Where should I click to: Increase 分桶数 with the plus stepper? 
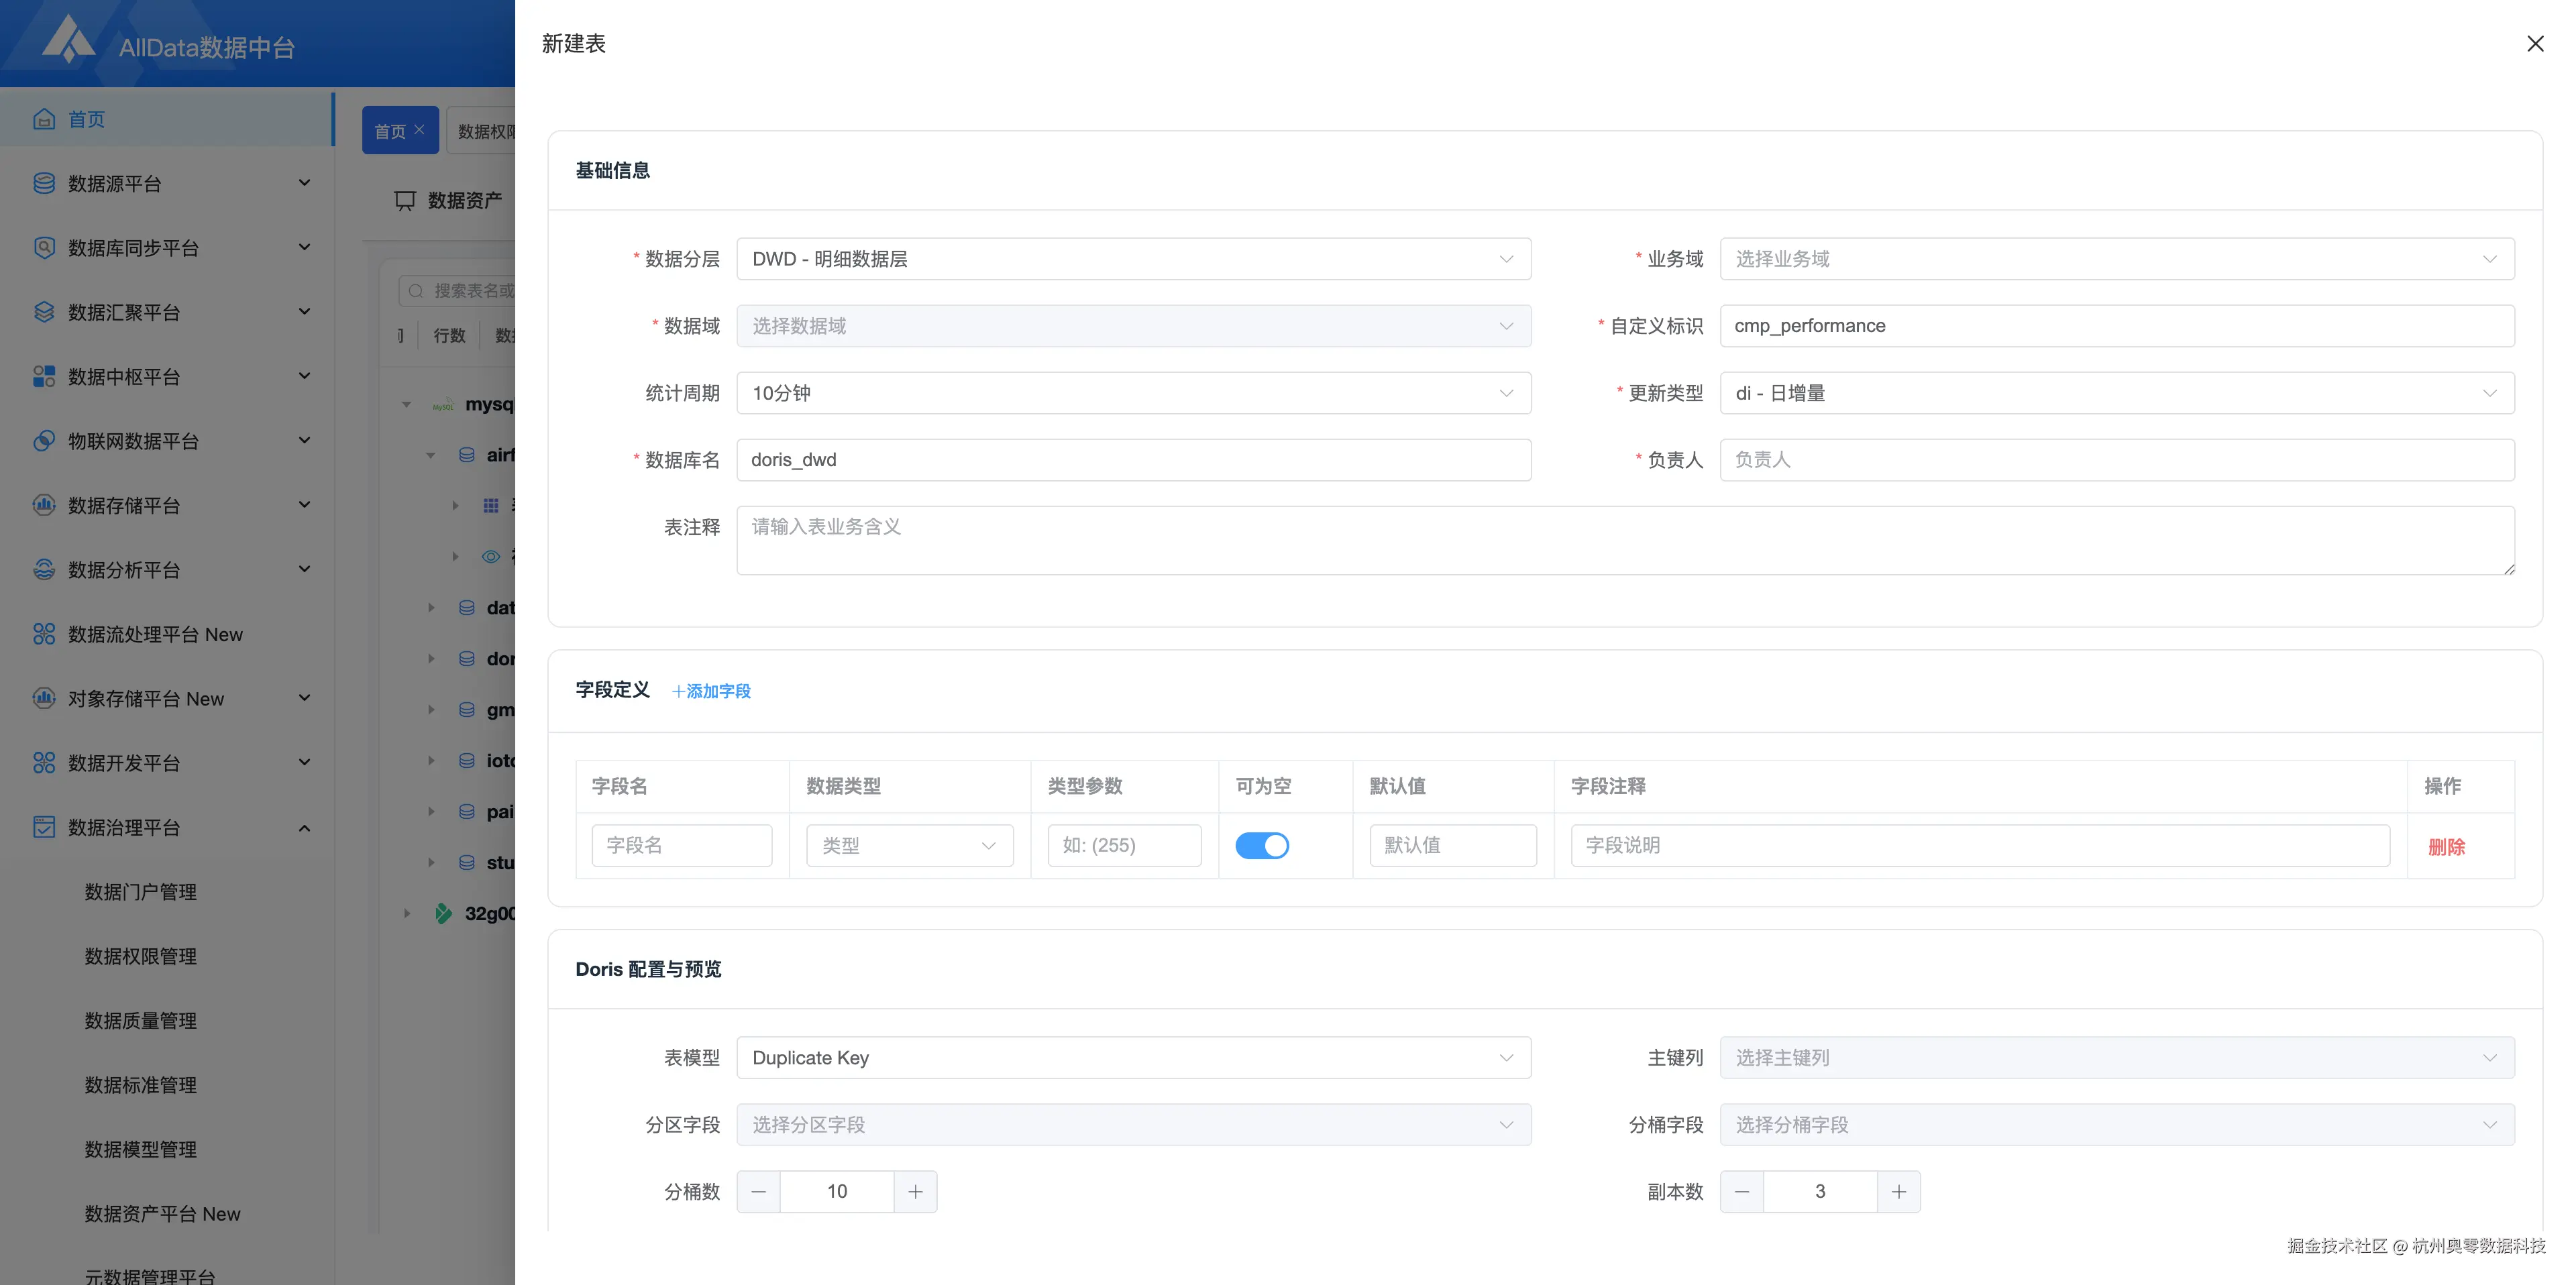(x=914, y=1191)
